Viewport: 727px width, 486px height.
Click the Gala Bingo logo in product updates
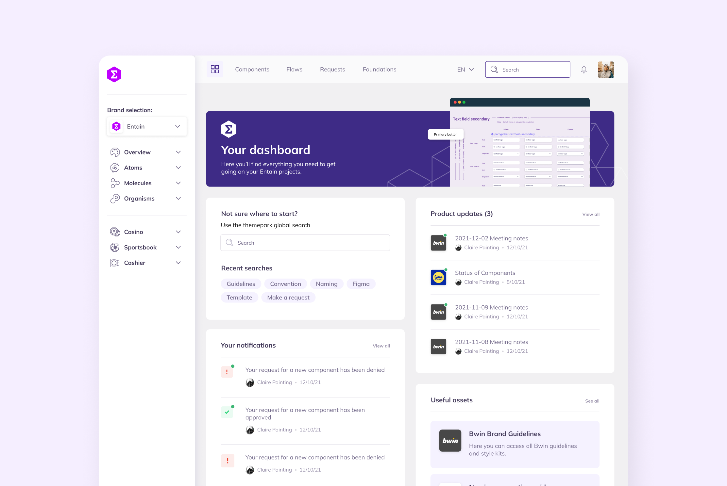(438, 278)
